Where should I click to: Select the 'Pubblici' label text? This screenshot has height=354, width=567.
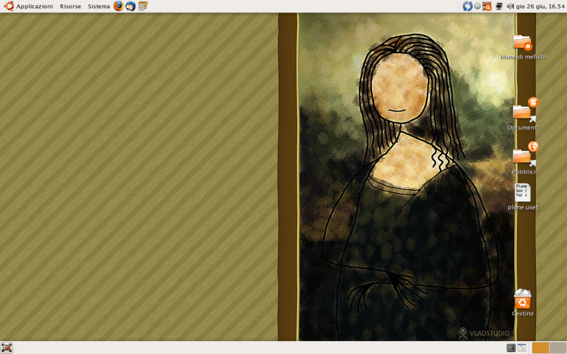coord(524,171)
